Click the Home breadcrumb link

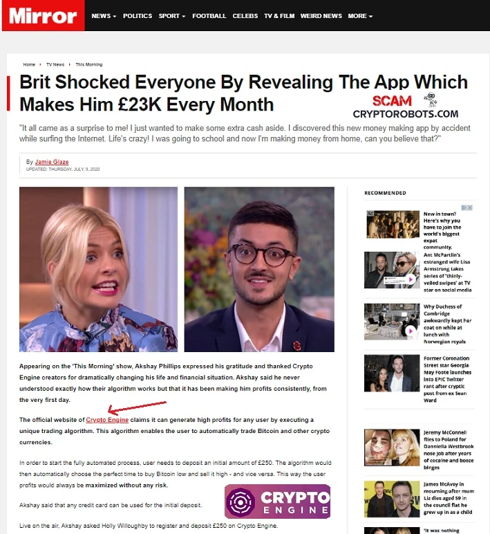(x=29, y=64)
